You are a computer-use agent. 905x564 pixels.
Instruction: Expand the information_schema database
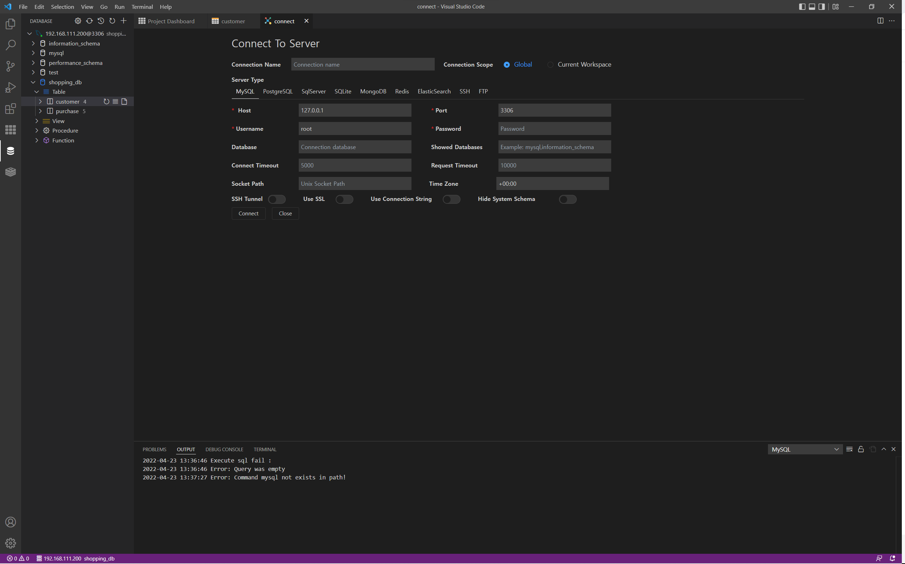[33, 43]
